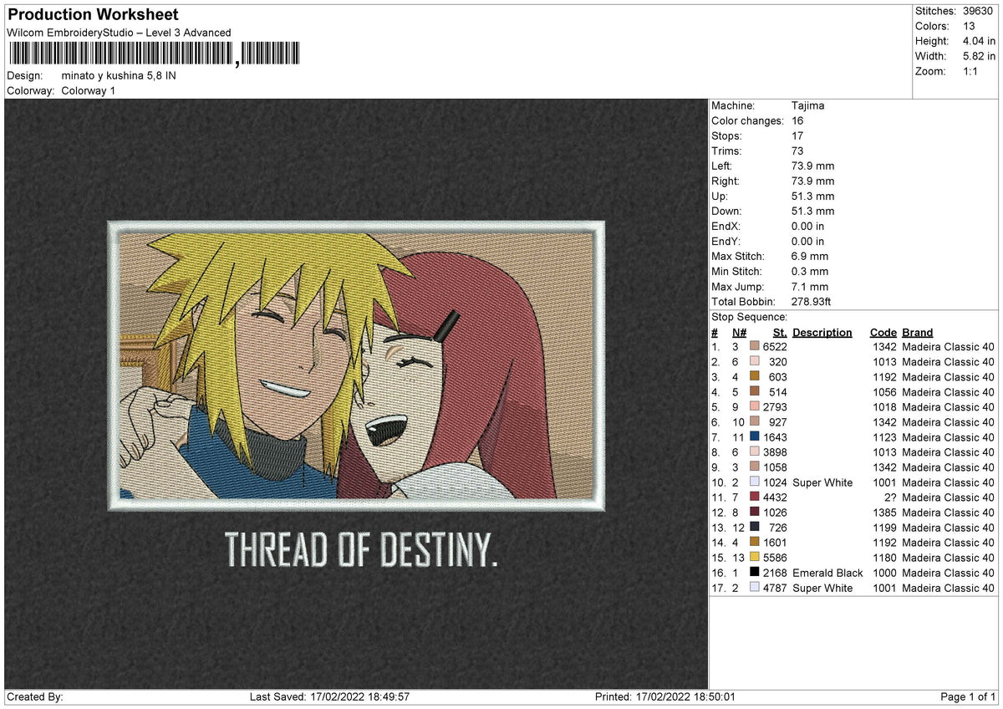
Task: Select the Left value '73.9 mm'
Action: pos(812,166)
